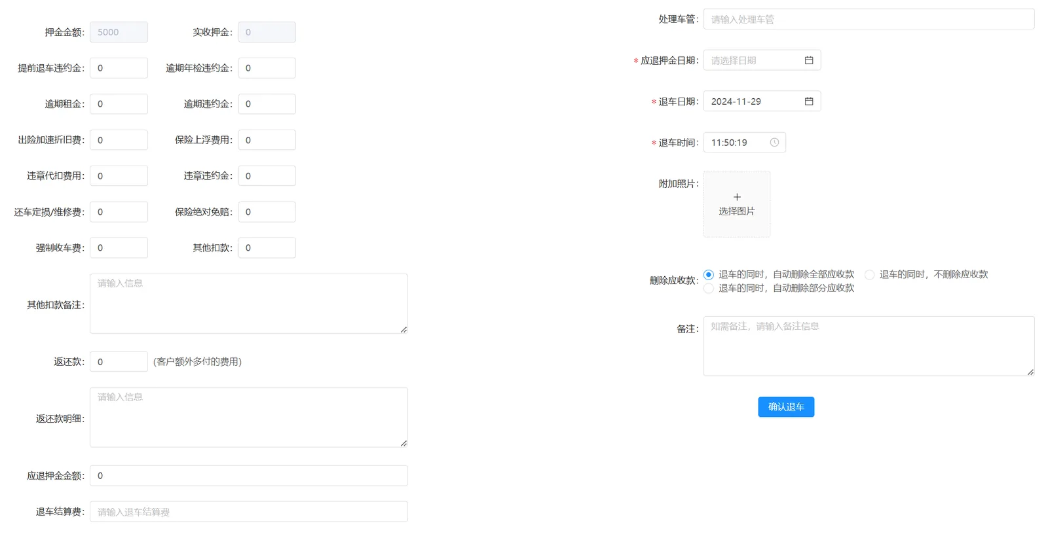The image size is (1048, 536).
Task: Click the 保险上浮费用 input
Action: 267,140
